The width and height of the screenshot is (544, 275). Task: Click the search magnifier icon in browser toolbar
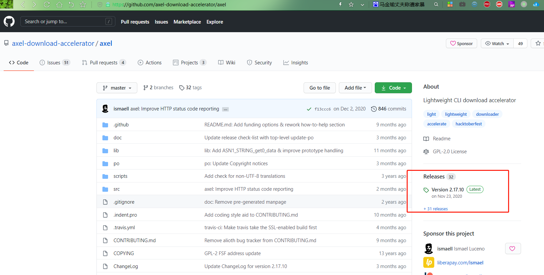[x=436, y=5]
